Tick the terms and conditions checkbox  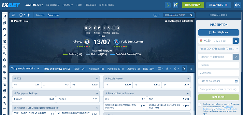click(200, 105)
